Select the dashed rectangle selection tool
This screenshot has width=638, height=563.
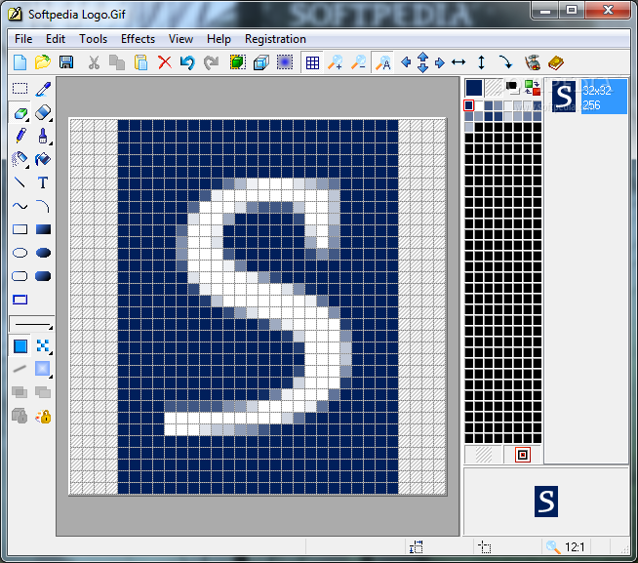click(x=20, y=89)
